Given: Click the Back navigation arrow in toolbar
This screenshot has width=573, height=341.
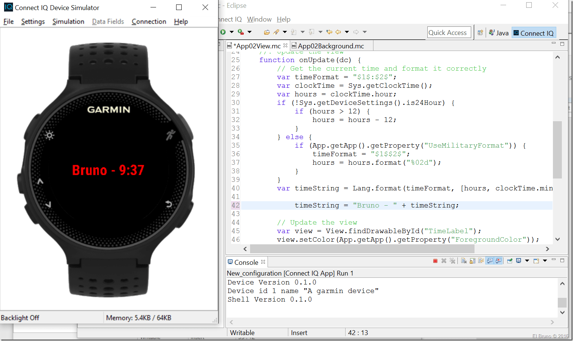Looking at the screenshot, I should click(x=338, y=32).
